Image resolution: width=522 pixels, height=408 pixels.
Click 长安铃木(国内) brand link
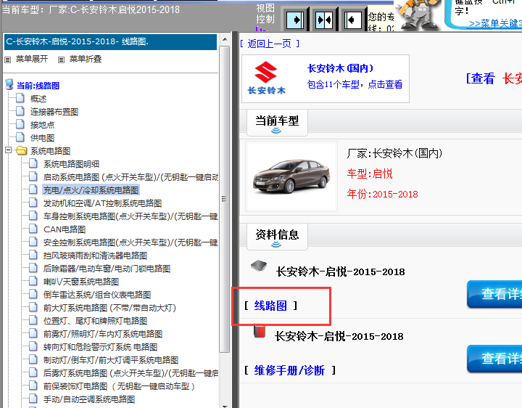(x=340, y=68)
